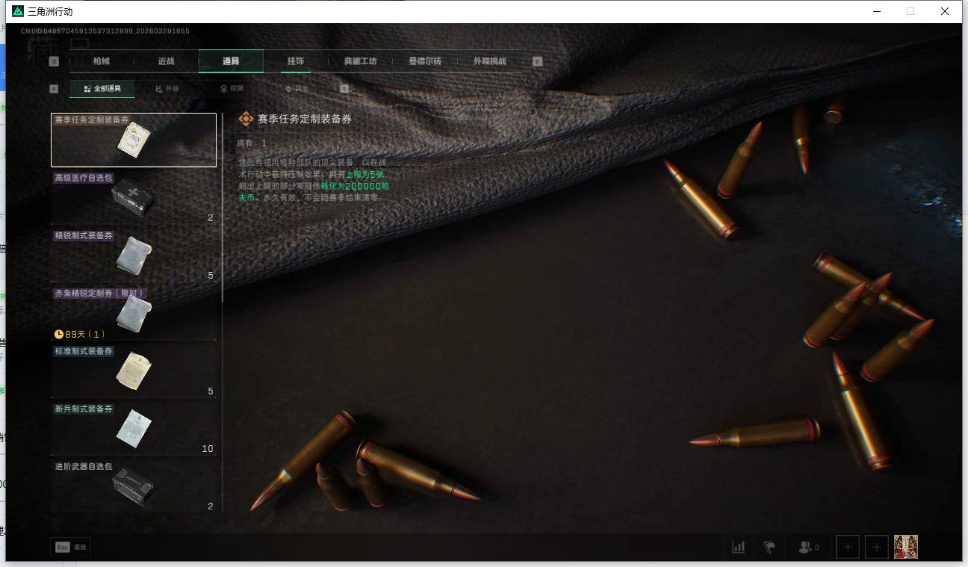The image size is (968, 567).
Task: Open the friends list icon
Action: pyautogui.click(x=808, y=547)
